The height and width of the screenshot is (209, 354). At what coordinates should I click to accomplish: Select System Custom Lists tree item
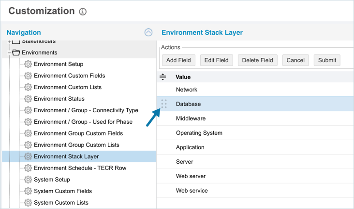[61, 203]
